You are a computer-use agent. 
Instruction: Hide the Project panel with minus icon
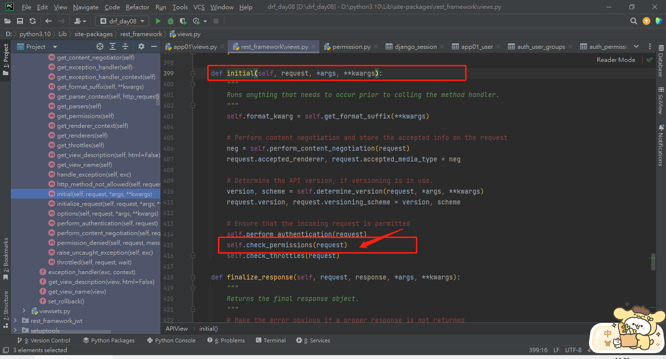point(154,46)
